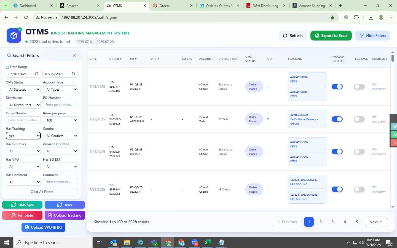Switch to the Amazon browser tab
The width and height of the screenshot is (397, 248).
[79, 6]
